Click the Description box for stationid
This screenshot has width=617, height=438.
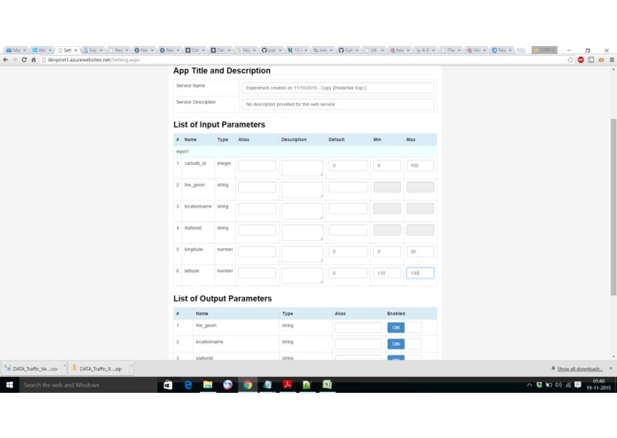302,232
